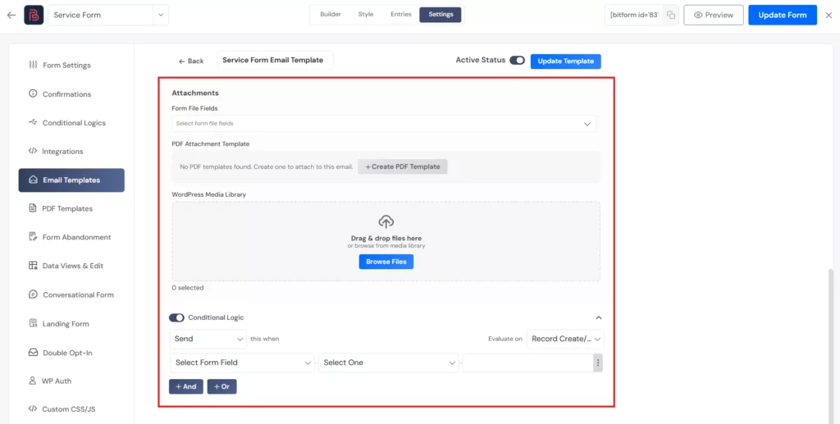Click the cloud upload icon in drop zone
The width and height of the screenshot is (840, 424).
(x=386, y=221)
